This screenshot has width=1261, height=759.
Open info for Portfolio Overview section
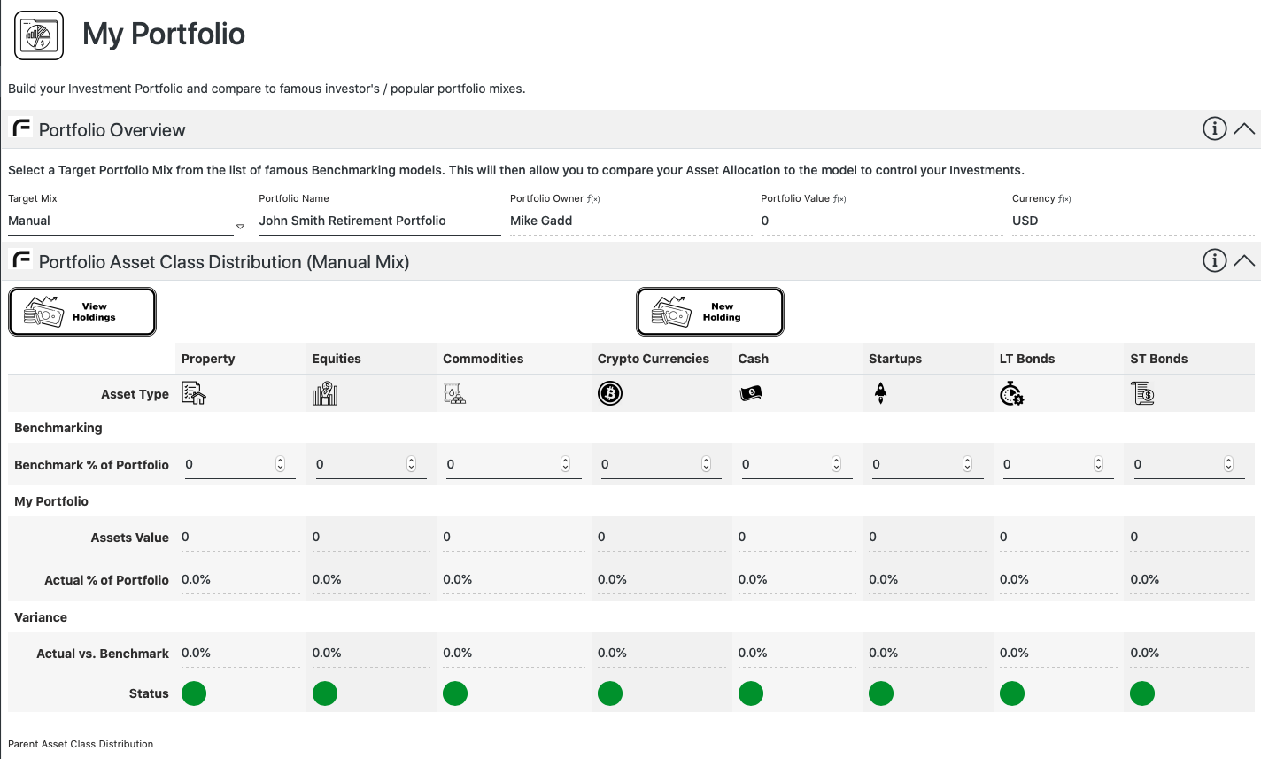1214,128
